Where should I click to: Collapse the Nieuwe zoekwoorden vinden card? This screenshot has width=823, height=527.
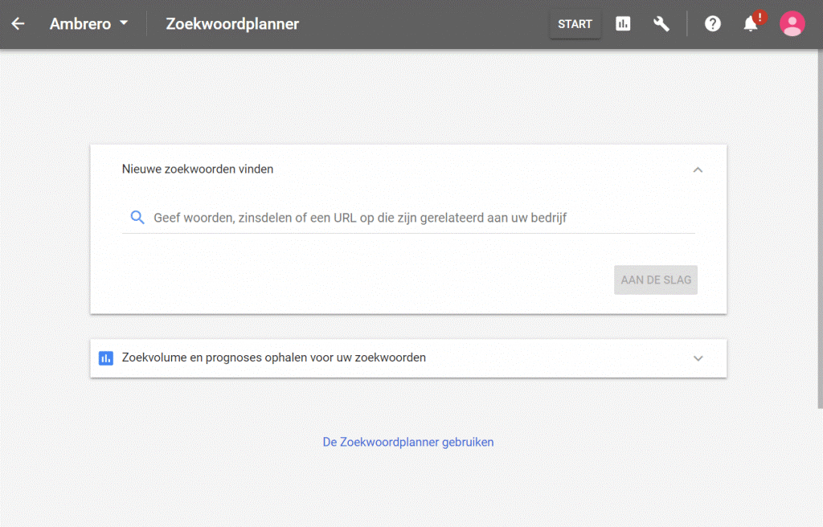[698, 170]
